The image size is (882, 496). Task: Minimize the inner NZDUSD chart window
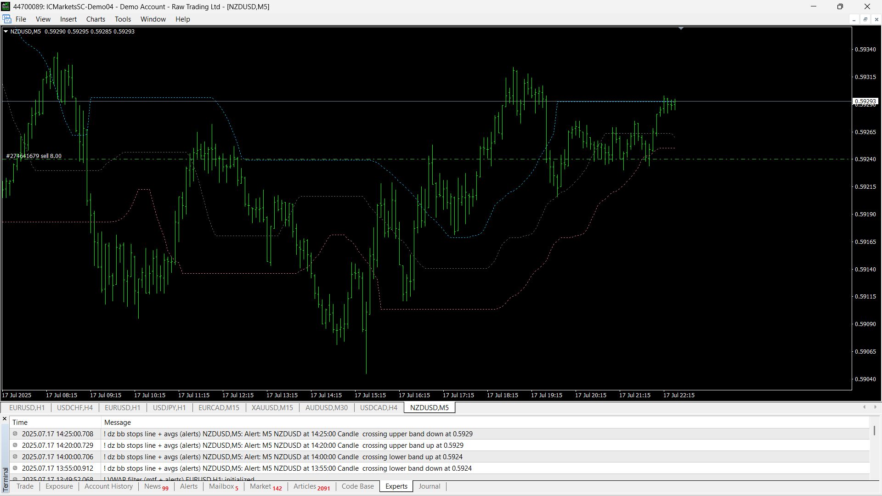tap(854, 19)
